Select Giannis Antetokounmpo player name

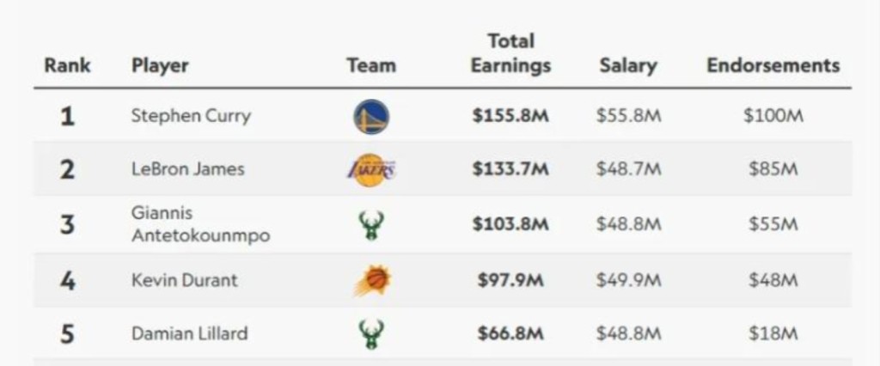pyautogui.click(x=200, y=224)
